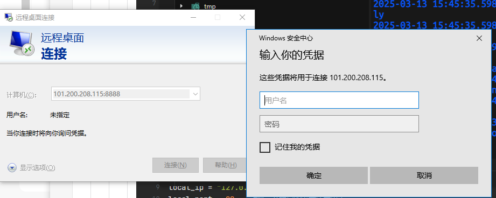Click the large remote desktop monitor icon

[x=22, y=43]
